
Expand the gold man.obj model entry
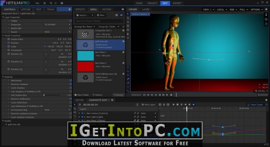click(6, 124)
